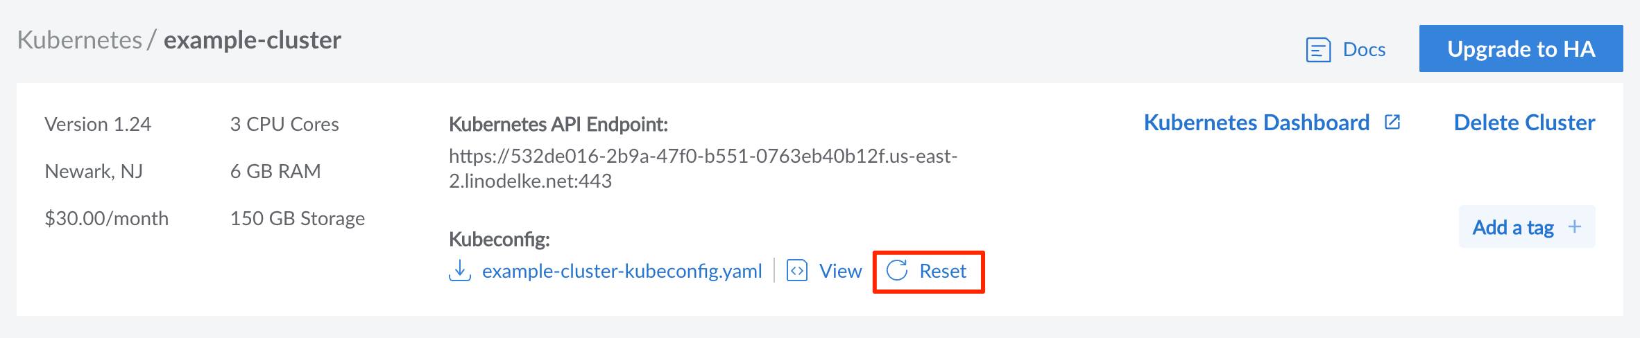Click the Newark, NJ region text
Screen dimensions: 1640x338
[94, 171]
